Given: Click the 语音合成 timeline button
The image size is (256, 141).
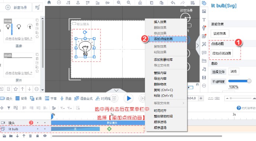Looking at the screenshot, I should pos(84,98).
